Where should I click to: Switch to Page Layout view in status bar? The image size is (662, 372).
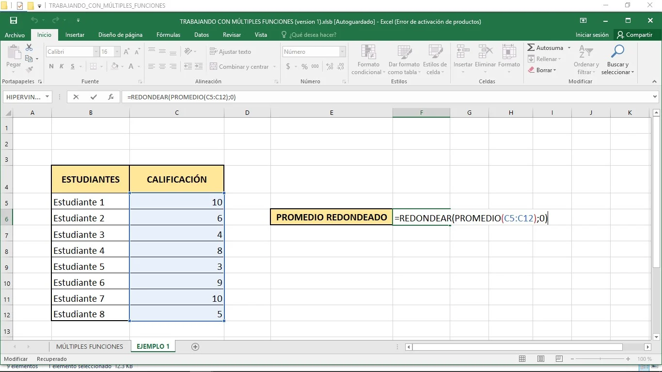[540, 359]
